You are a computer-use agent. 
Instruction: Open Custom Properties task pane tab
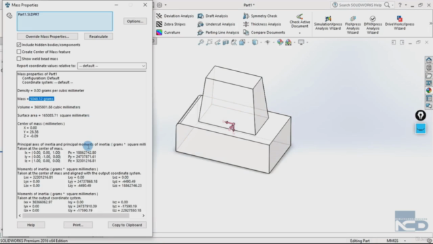[428, 98]
